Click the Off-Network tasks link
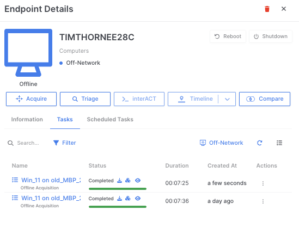This screenshot has height=228, width=299. pyautogui.click(x=221, y=143)
